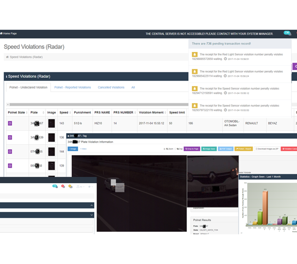The width and height of the screenshot is (297, 264).
Task: Click the Polnet - Report button
Action: 244,149
